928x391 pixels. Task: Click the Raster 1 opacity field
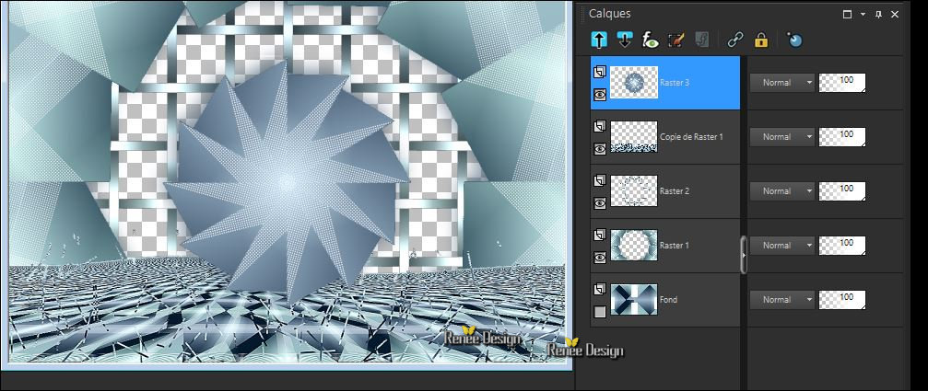[842, 246]
